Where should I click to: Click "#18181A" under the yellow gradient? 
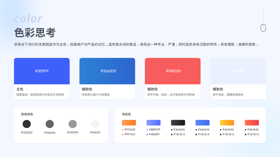click(228, 134)
